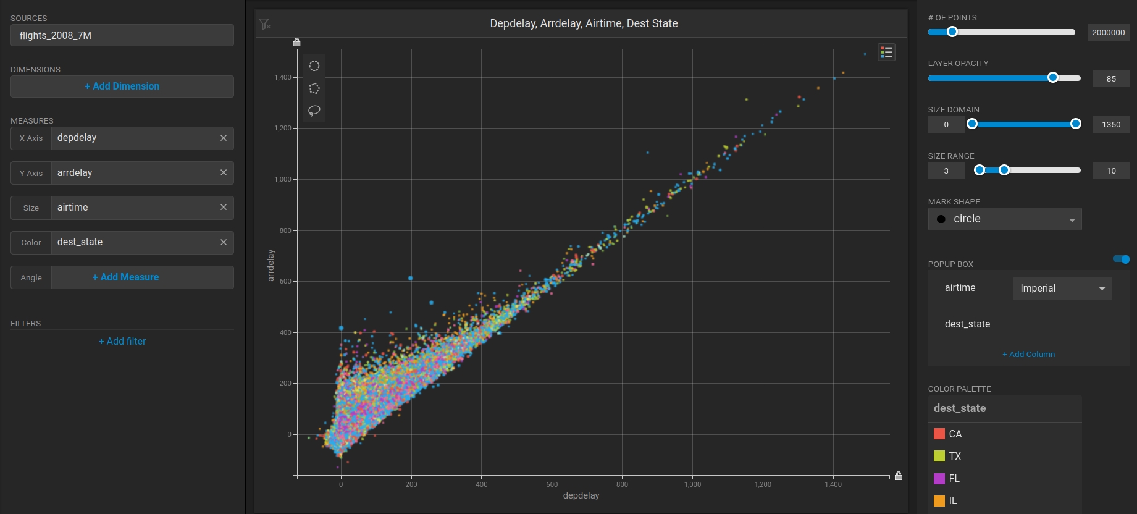The width and height of the screenshot is (1137, 514).
Task: Toggle the Popup Box switch
Action: pos(1122,259)
